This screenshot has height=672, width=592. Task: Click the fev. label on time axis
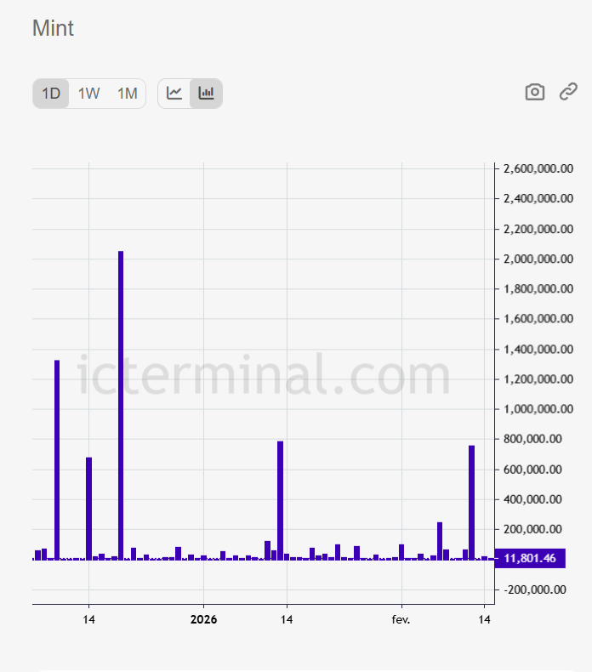pos(401,620)
